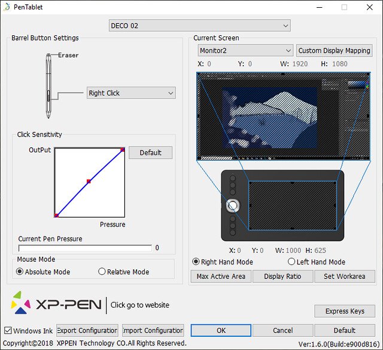This screenshot has width=383, height=350.
Task: Click the round dial on the tablet image
Action: [x=233, y=205]
